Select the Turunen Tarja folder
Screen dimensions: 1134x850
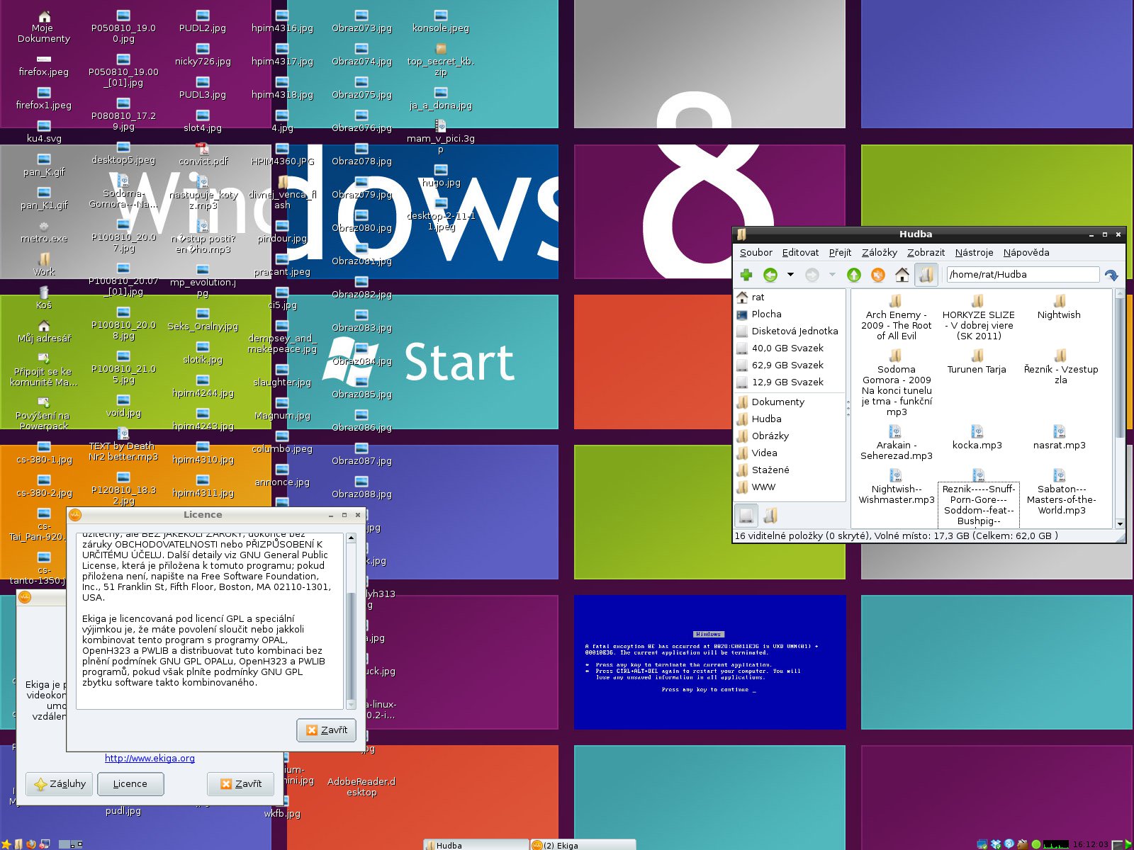[977, 361]
